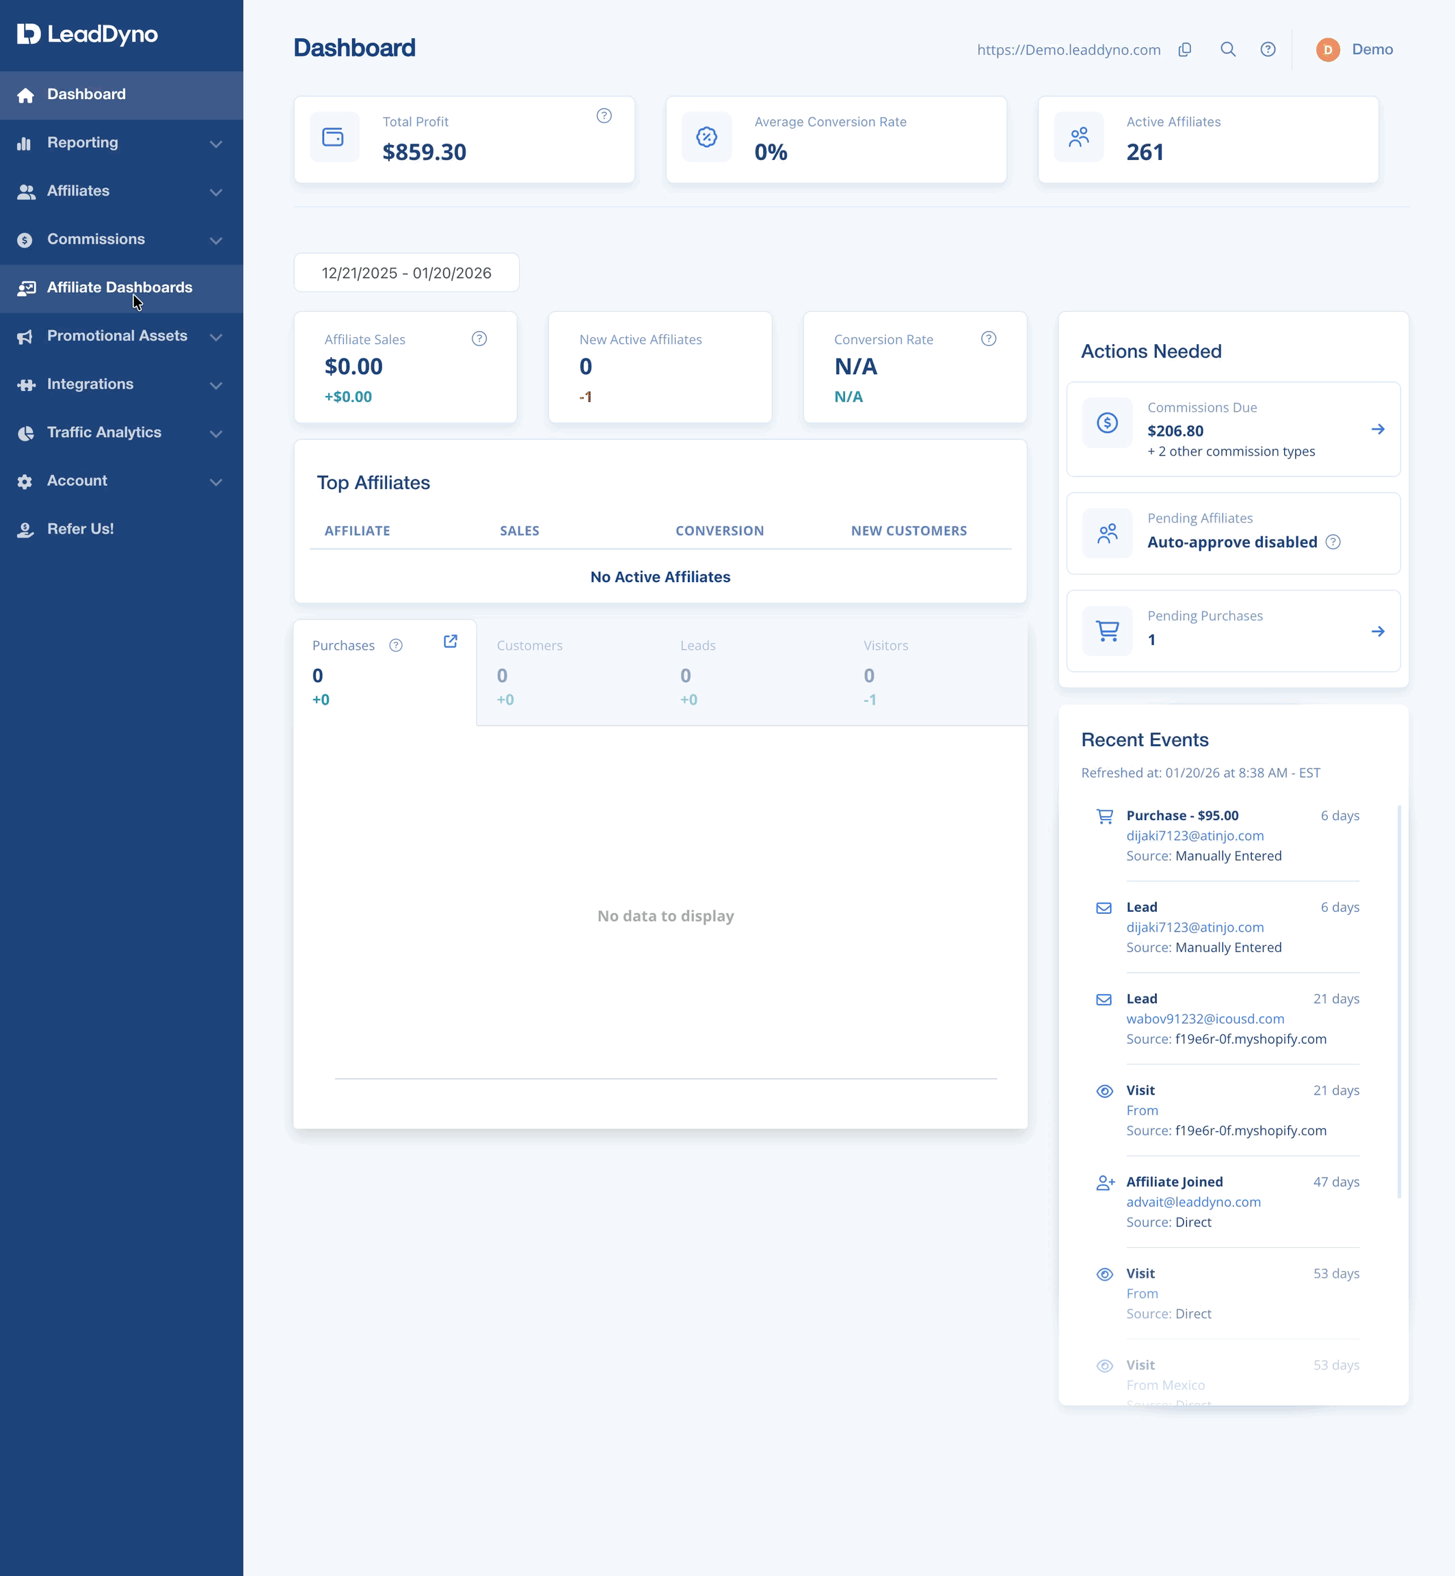Sort by the AFFILIATE column header
Viewport: 1455px width, 1576px height.
point(358,531)
